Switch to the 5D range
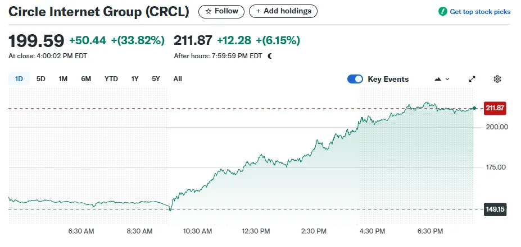Image resolution: width=521 pixels, height=247 pixels. point(41,79)
